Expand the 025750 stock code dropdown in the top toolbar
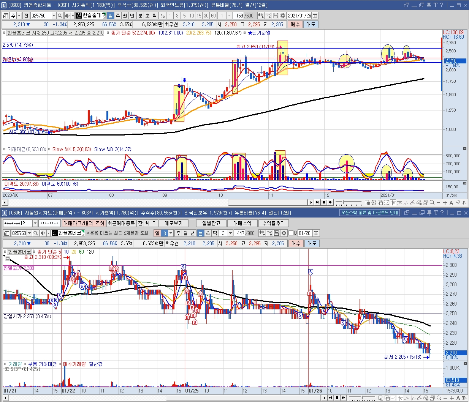 pyautogui.click(x=54, y=16)
